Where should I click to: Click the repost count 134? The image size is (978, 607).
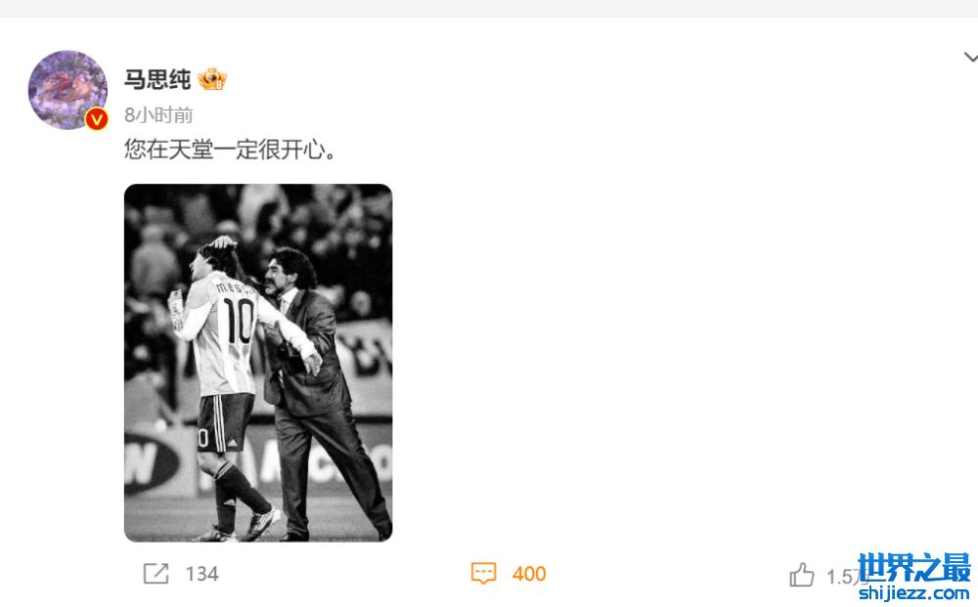click(202, 574)
